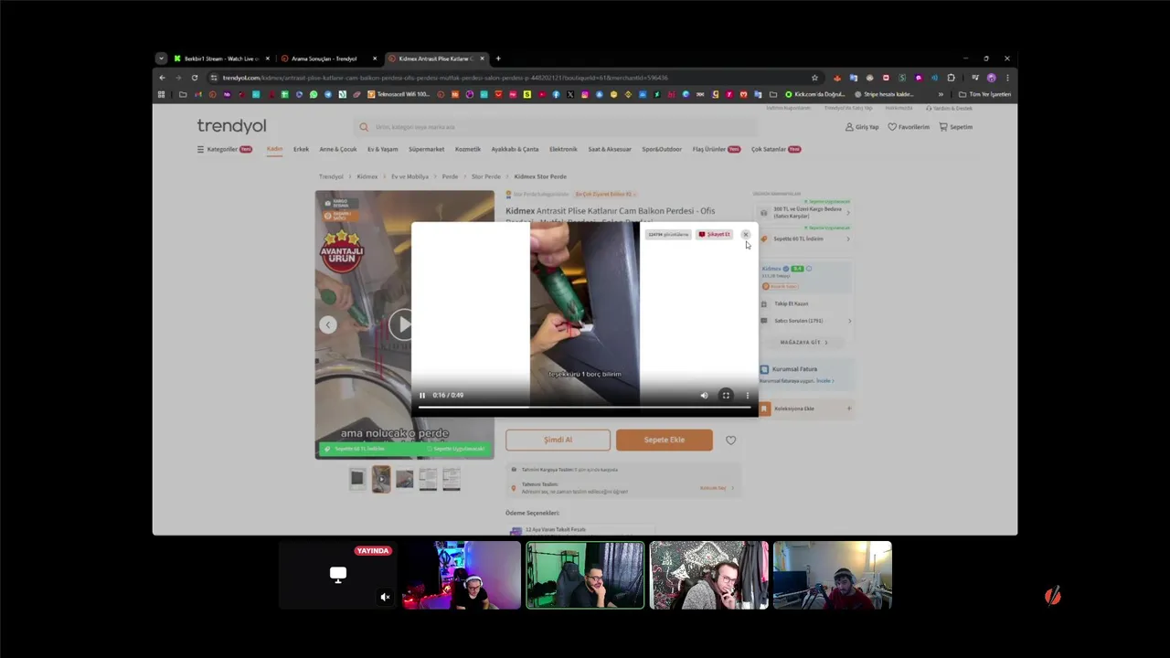This screenshot has width=1170, height=658.
Task: Select the Saat & Aksesuar category
Action: pyautogui.click(x=610, y=149)
